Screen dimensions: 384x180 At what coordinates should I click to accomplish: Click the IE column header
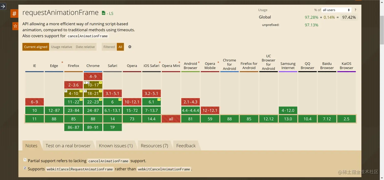(35, 66)
